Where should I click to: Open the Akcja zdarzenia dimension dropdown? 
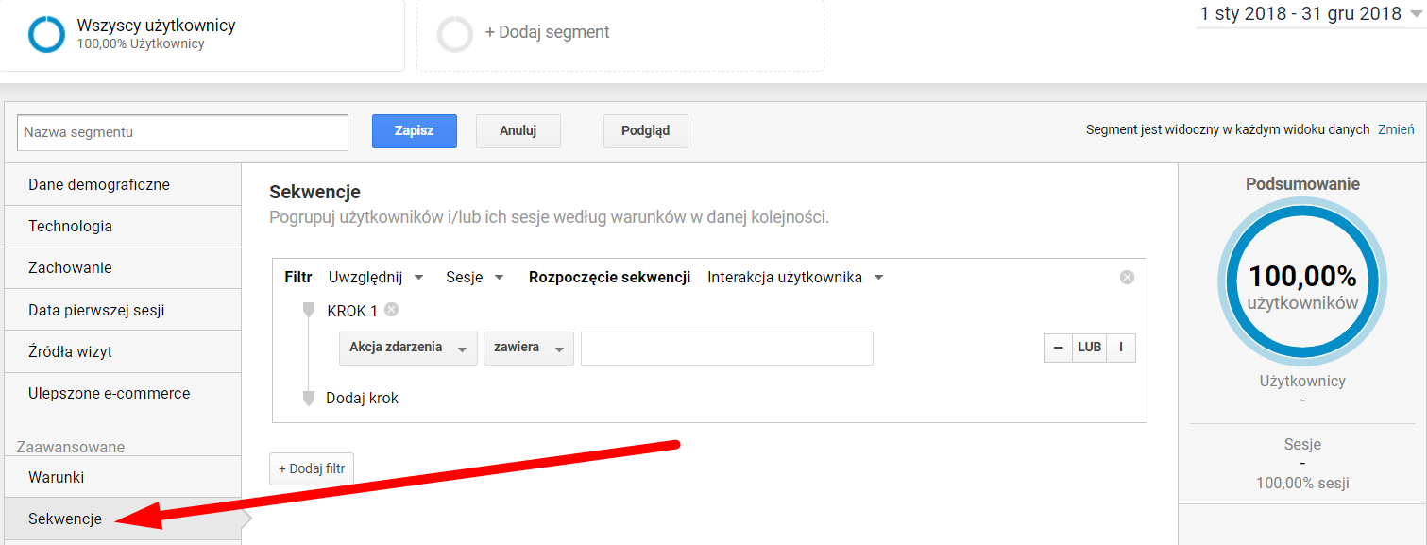[407, 348]
